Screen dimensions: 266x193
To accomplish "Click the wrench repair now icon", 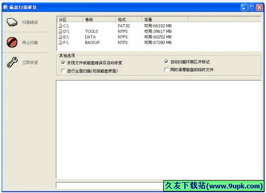I will pyautogui.click(x=12, y=62).
